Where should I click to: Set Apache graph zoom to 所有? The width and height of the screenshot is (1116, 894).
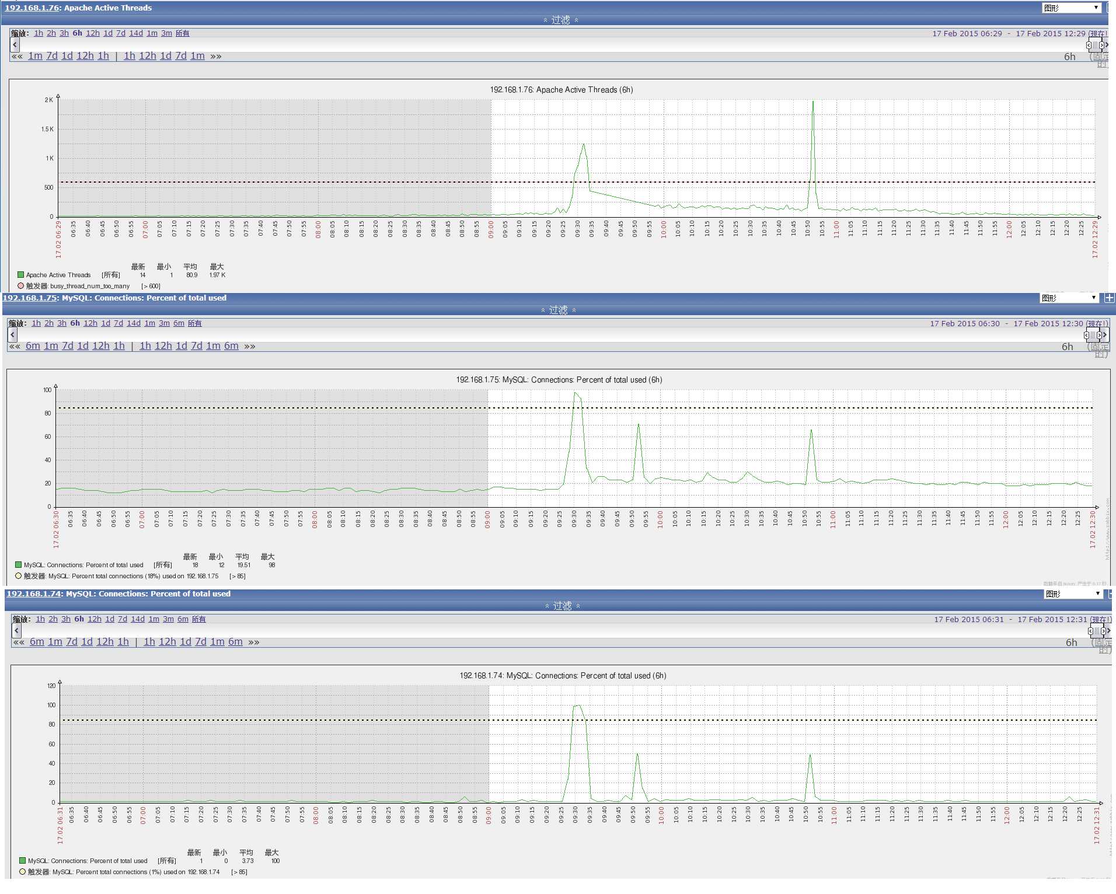[x=182, y=33]
